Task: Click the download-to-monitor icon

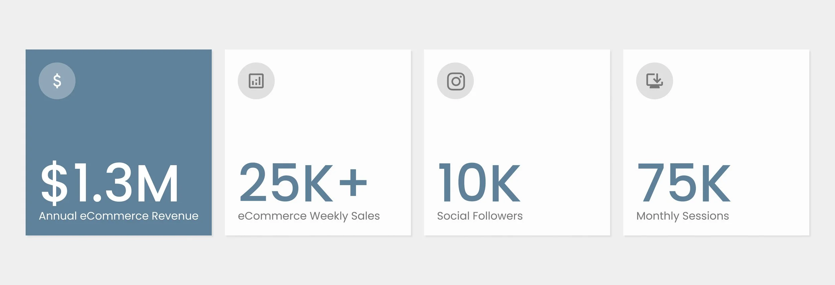Action: coord(654,80)
